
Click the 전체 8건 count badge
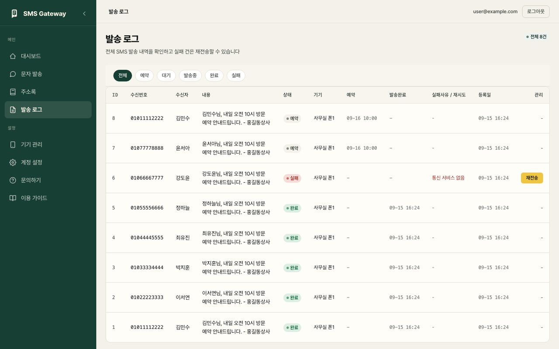point(536,37)
